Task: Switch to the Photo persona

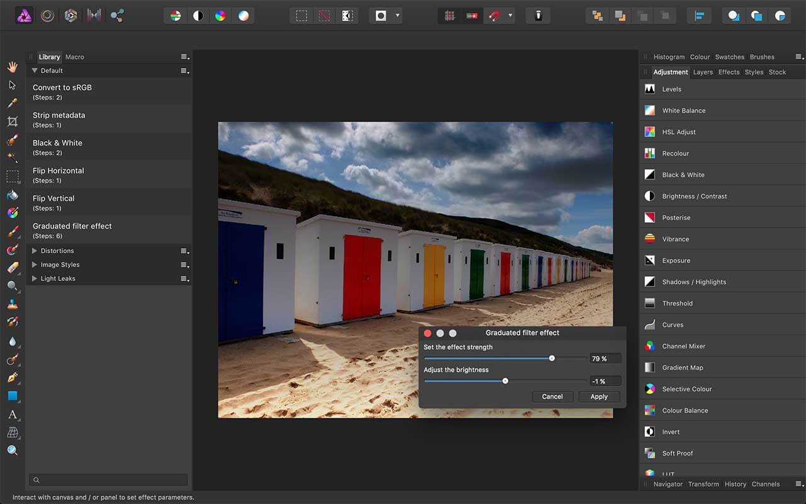Action: tap(24, 15)
